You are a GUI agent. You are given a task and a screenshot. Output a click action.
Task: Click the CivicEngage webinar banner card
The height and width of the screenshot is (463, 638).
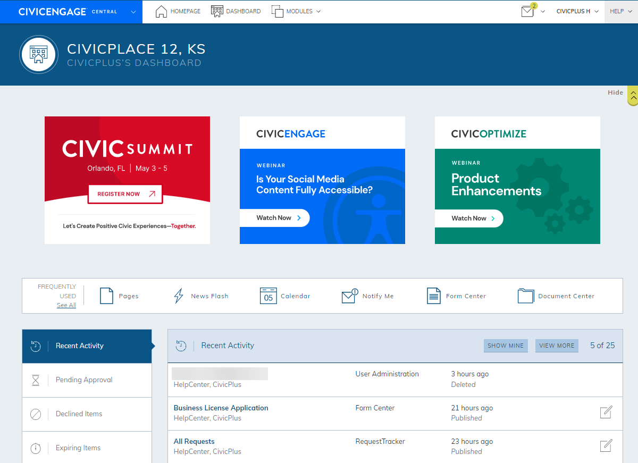point(322,180)
